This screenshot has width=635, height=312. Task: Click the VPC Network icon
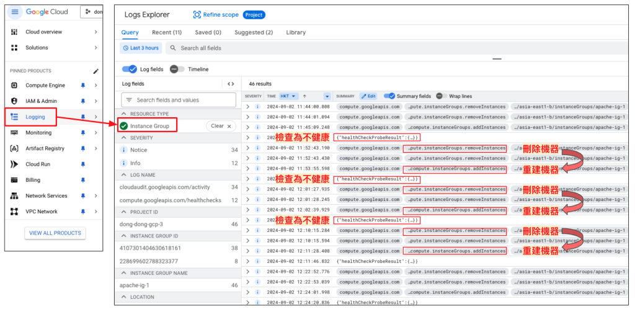pos(14,212)
